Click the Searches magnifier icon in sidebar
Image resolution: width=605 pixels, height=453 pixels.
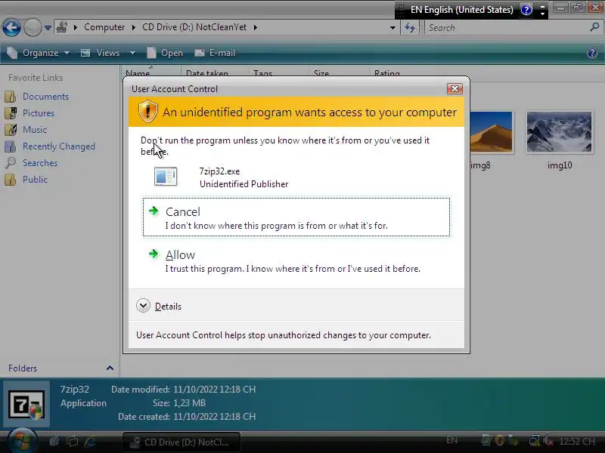(11, 163)
